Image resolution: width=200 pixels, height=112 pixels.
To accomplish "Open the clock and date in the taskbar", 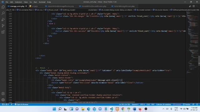I will tap(194, 109).
